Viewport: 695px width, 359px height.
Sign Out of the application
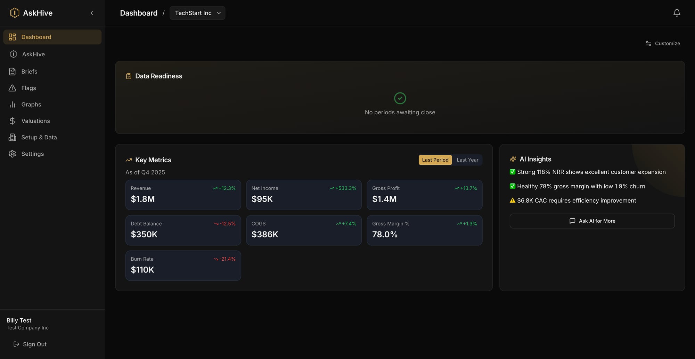[x=34, y=344]
